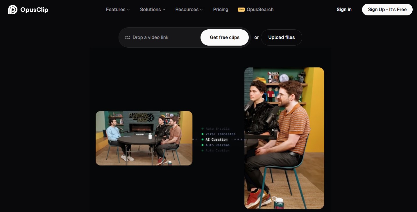Click the landscape podcast video thumbnail

(x=144, y=138)
